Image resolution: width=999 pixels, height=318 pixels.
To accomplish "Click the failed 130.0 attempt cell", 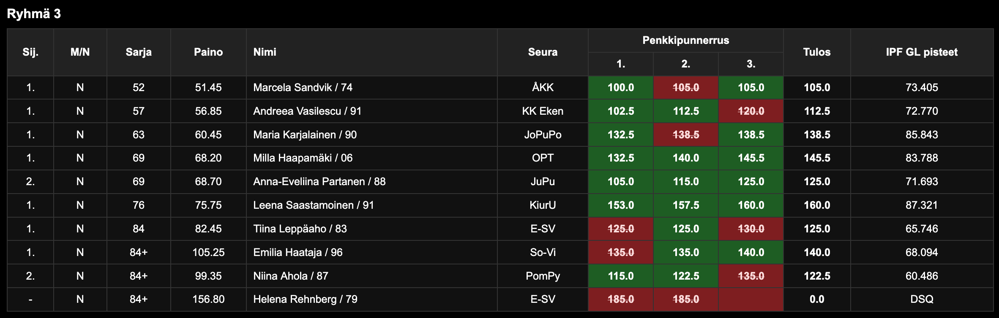I will coord(751,229).
